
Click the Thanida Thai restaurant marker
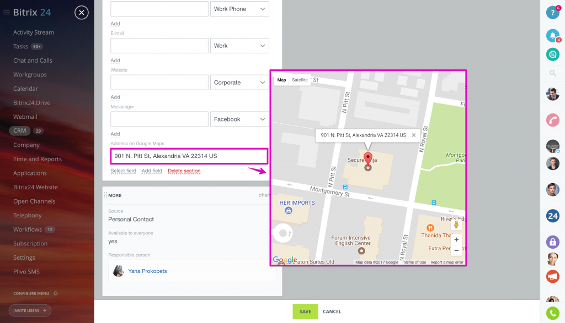point(430,228)
